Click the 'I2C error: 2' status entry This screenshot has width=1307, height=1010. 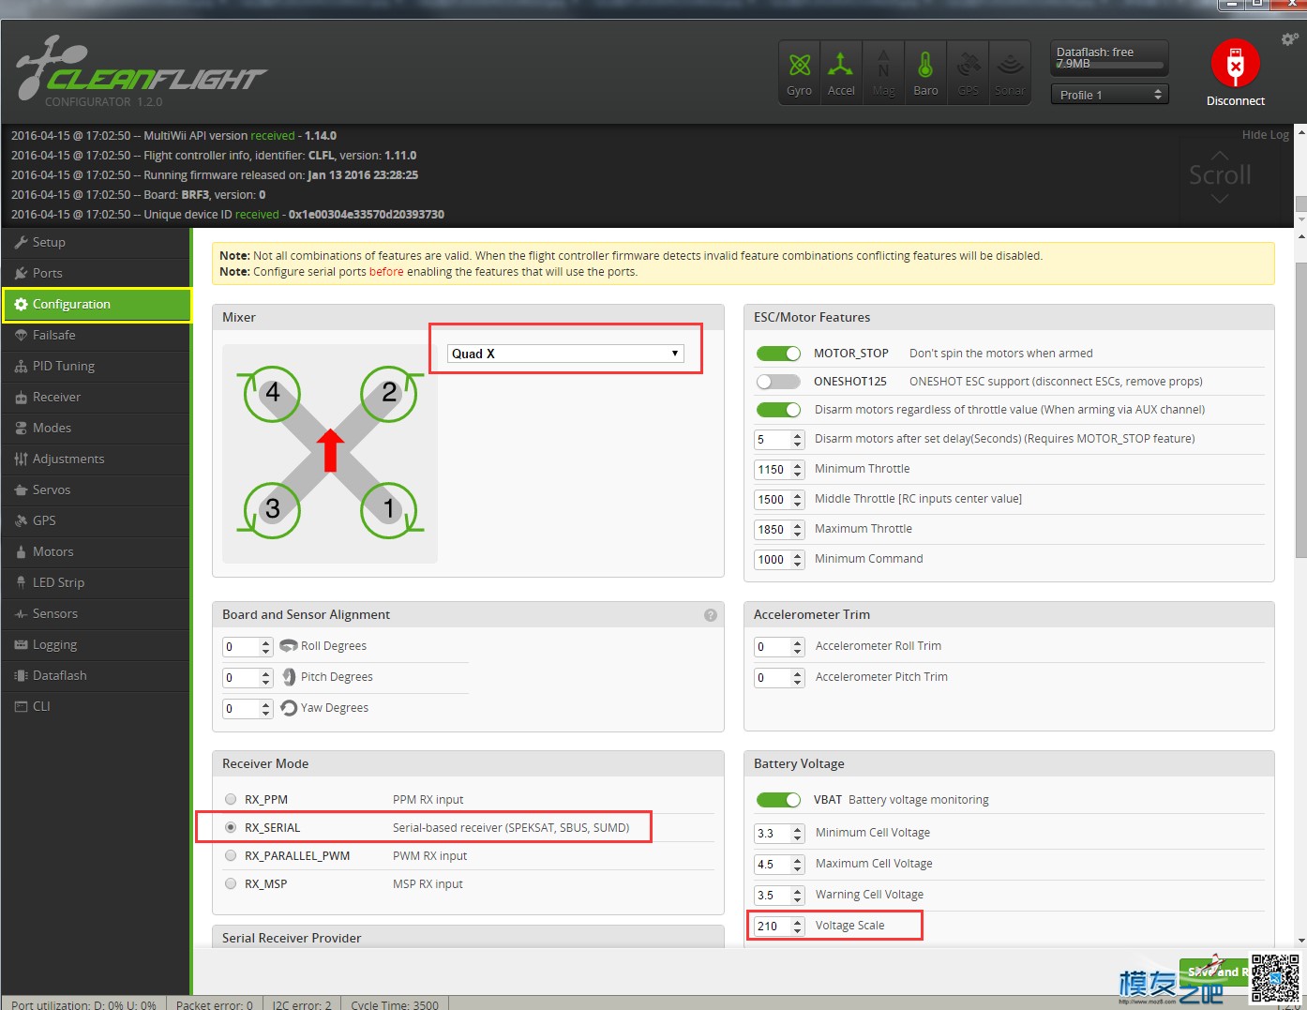[x=302, y=1004]
